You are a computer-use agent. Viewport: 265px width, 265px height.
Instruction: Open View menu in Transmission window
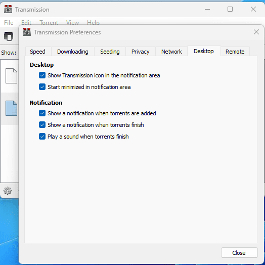[72, 22]
